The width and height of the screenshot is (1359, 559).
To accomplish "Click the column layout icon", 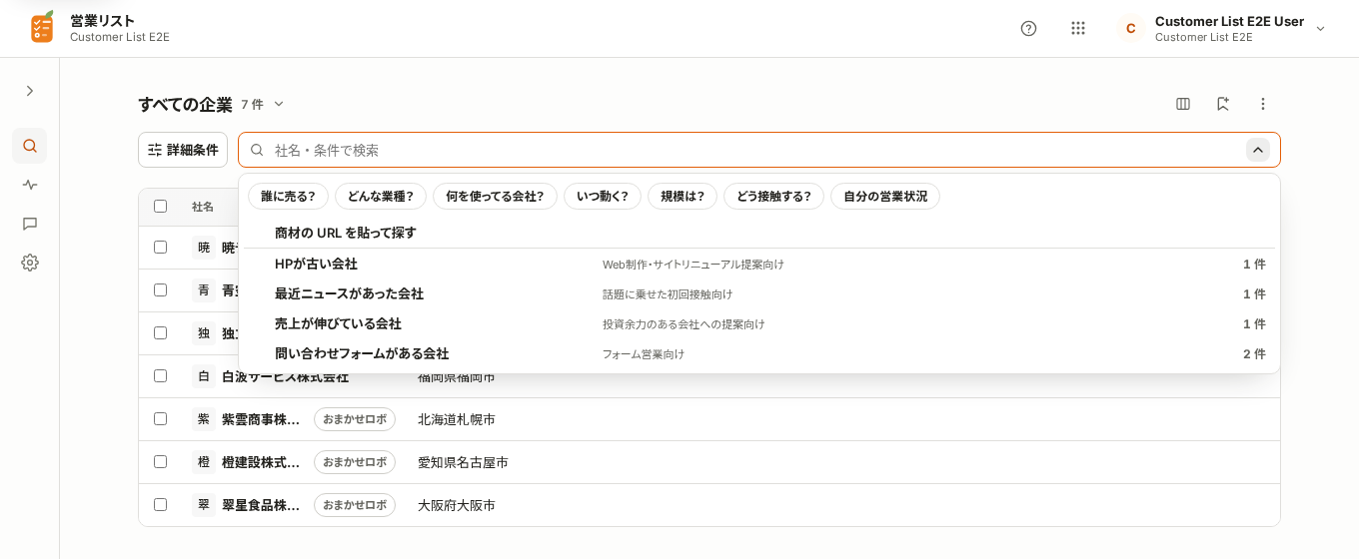I will [1183, 104].
